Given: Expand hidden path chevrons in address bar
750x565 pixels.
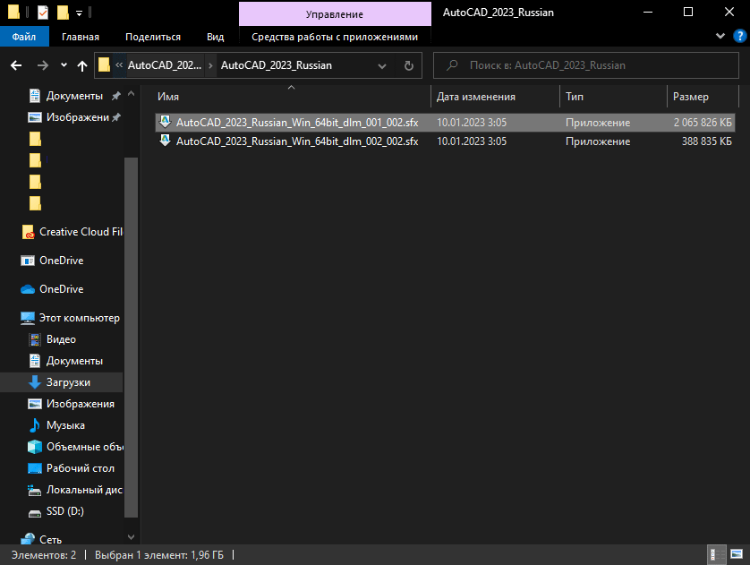Looking at the screenshot, I should click(119, 65).
